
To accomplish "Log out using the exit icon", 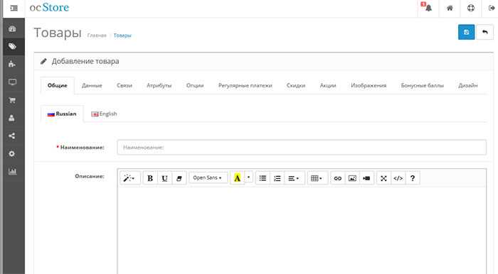I will [x=491, y=8].
